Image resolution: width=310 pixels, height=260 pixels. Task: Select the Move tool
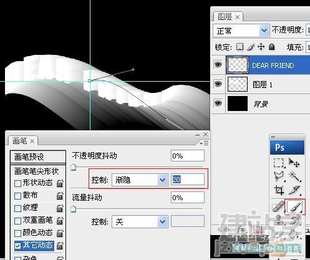[x=294, y=163]
